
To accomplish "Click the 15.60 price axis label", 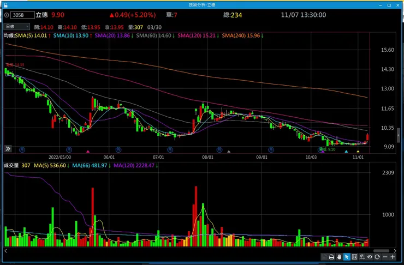I will (388, 50).
